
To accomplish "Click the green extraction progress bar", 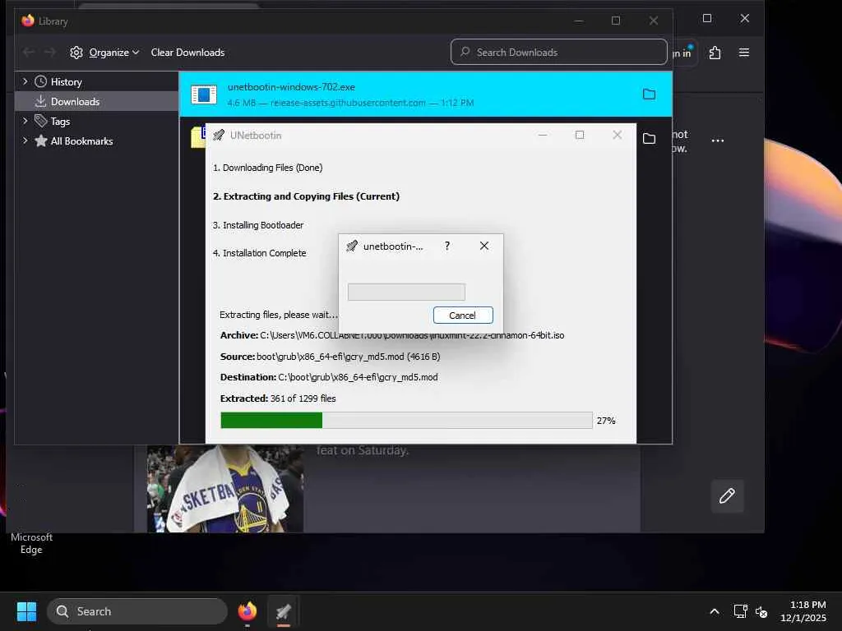I will (x=406, y=420).
